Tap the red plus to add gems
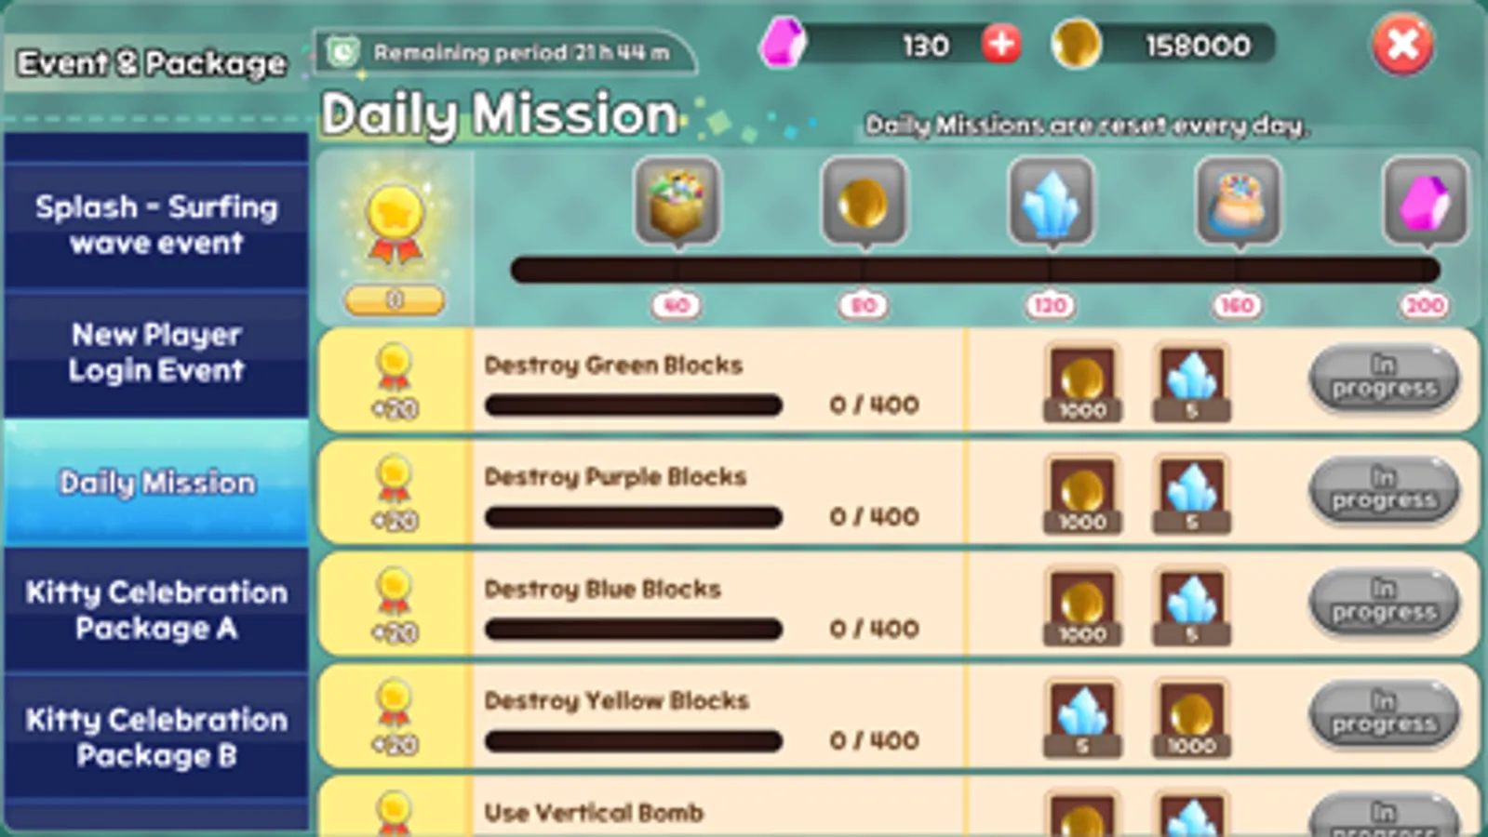 pos(1001,44)
